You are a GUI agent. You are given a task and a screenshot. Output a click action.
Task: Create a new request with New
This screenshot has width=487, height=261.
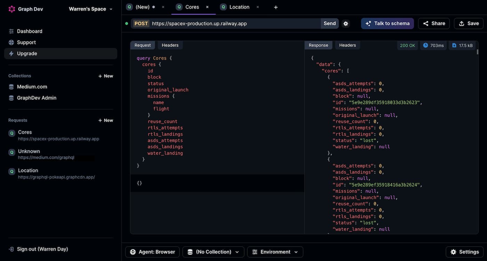click(105, 120)
